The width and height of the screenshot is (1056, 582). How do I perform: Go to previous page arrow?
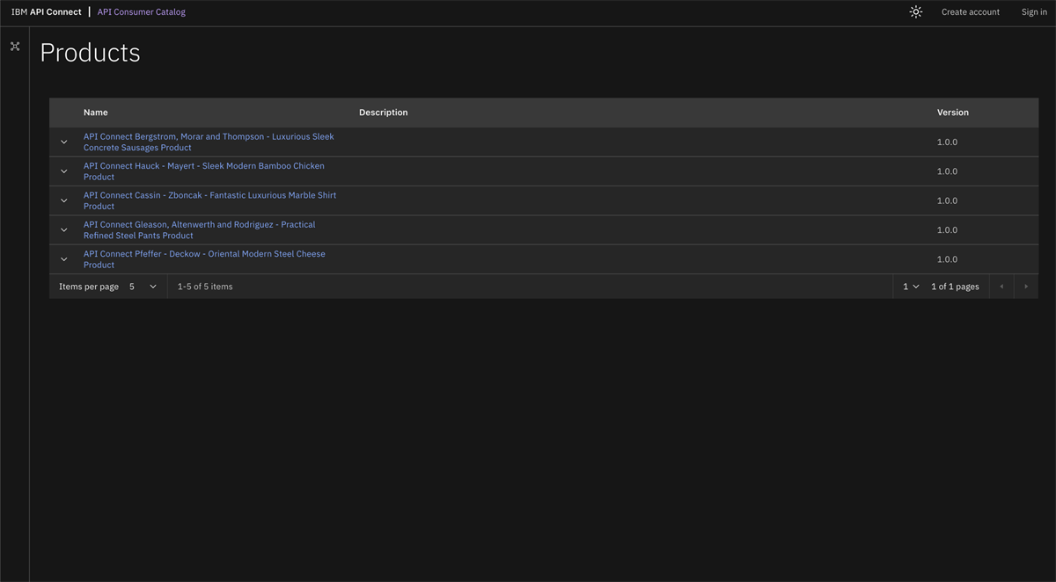click(x=1001, y=287)
